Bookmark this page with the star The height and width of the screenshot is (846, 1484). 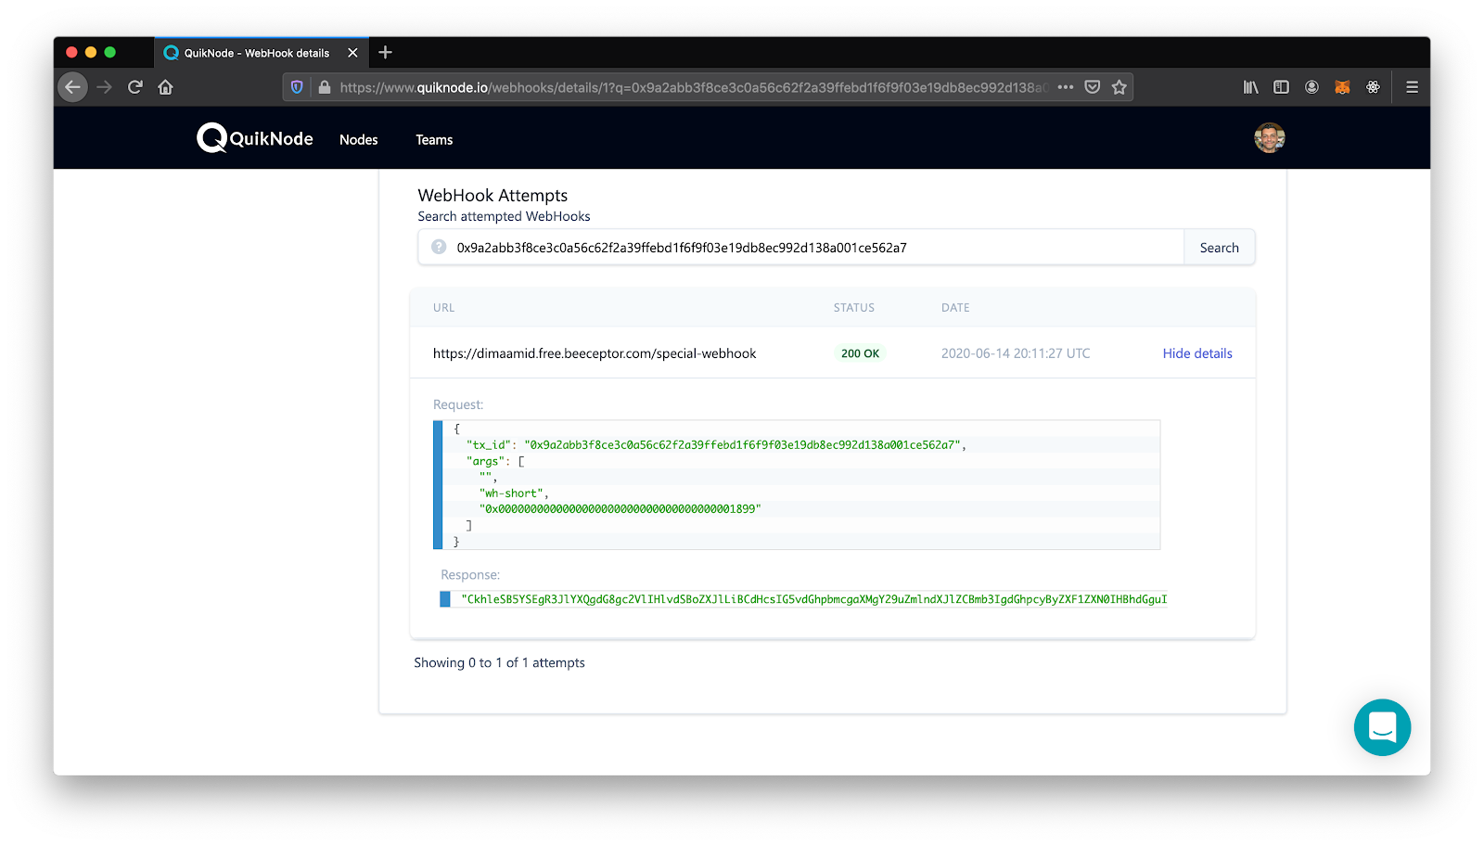click(1119, 87)
